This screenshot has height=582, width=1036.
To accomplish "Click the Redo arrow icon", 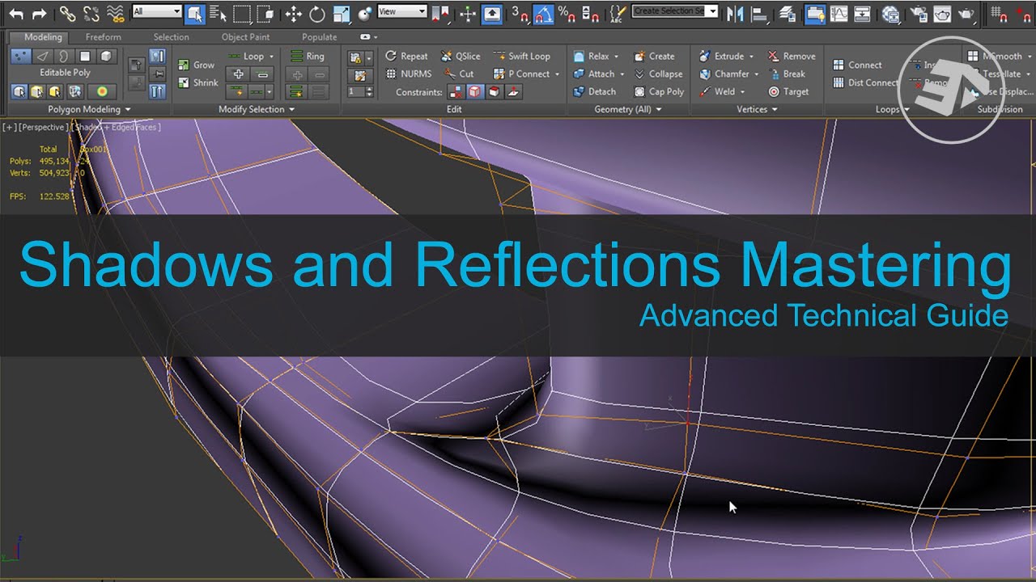I will (x=38, y=13).
